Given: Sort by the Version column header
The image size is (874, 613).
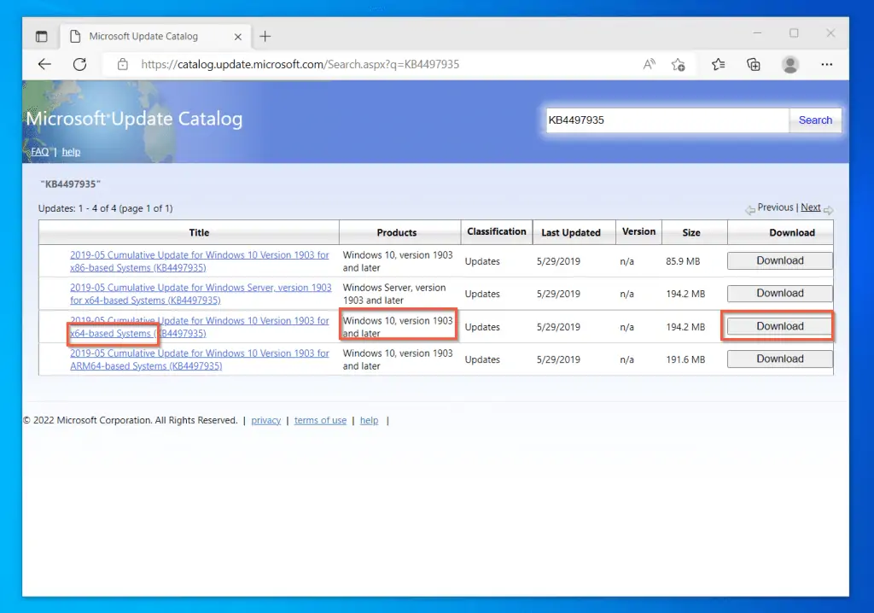Looking at the screenshot, I should (x=638, y=231).
